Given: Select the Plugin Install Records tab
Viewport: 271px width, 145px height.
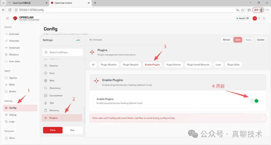Looking at the screenshot, I should tap(198, 65).
